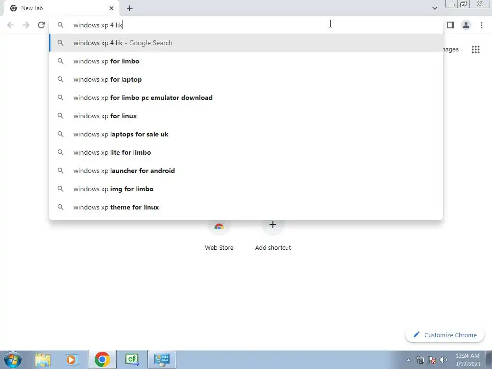Screen dimensions: 492x369
Task: Toggle the Chrome side panel icon
Action: pos(451,25)
